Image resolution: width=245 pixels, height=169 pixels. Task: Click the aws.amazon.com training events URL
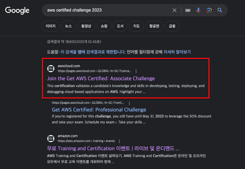point(86,141)
